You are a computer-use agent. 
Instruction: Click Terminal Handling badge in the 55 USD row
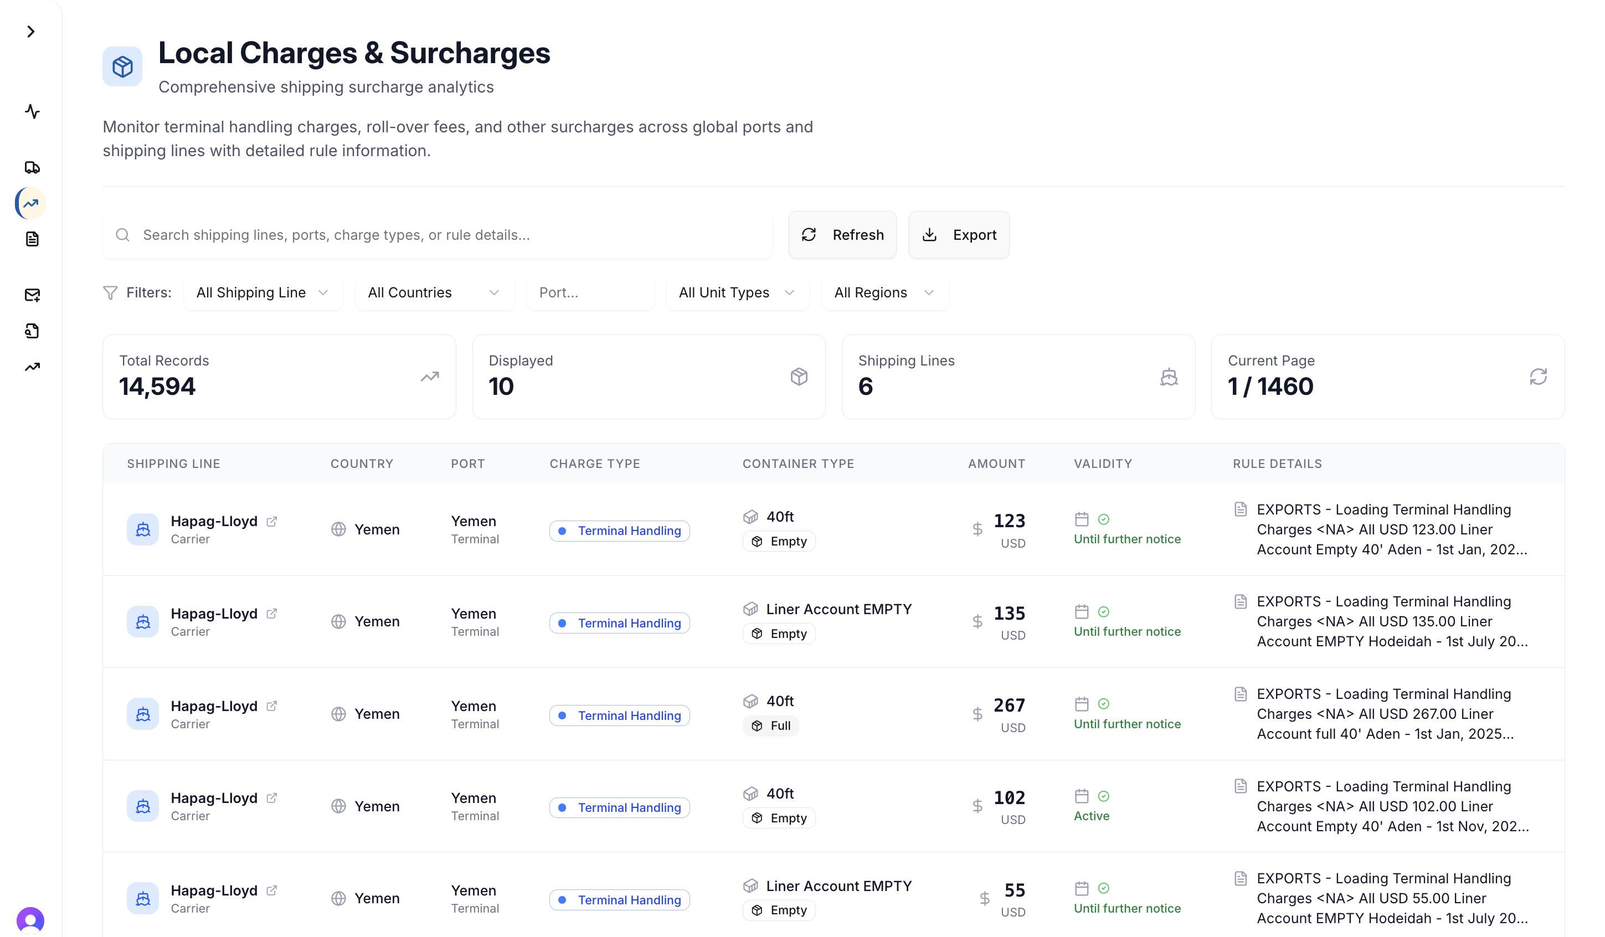pyautogui.click(x=619, y=899)
